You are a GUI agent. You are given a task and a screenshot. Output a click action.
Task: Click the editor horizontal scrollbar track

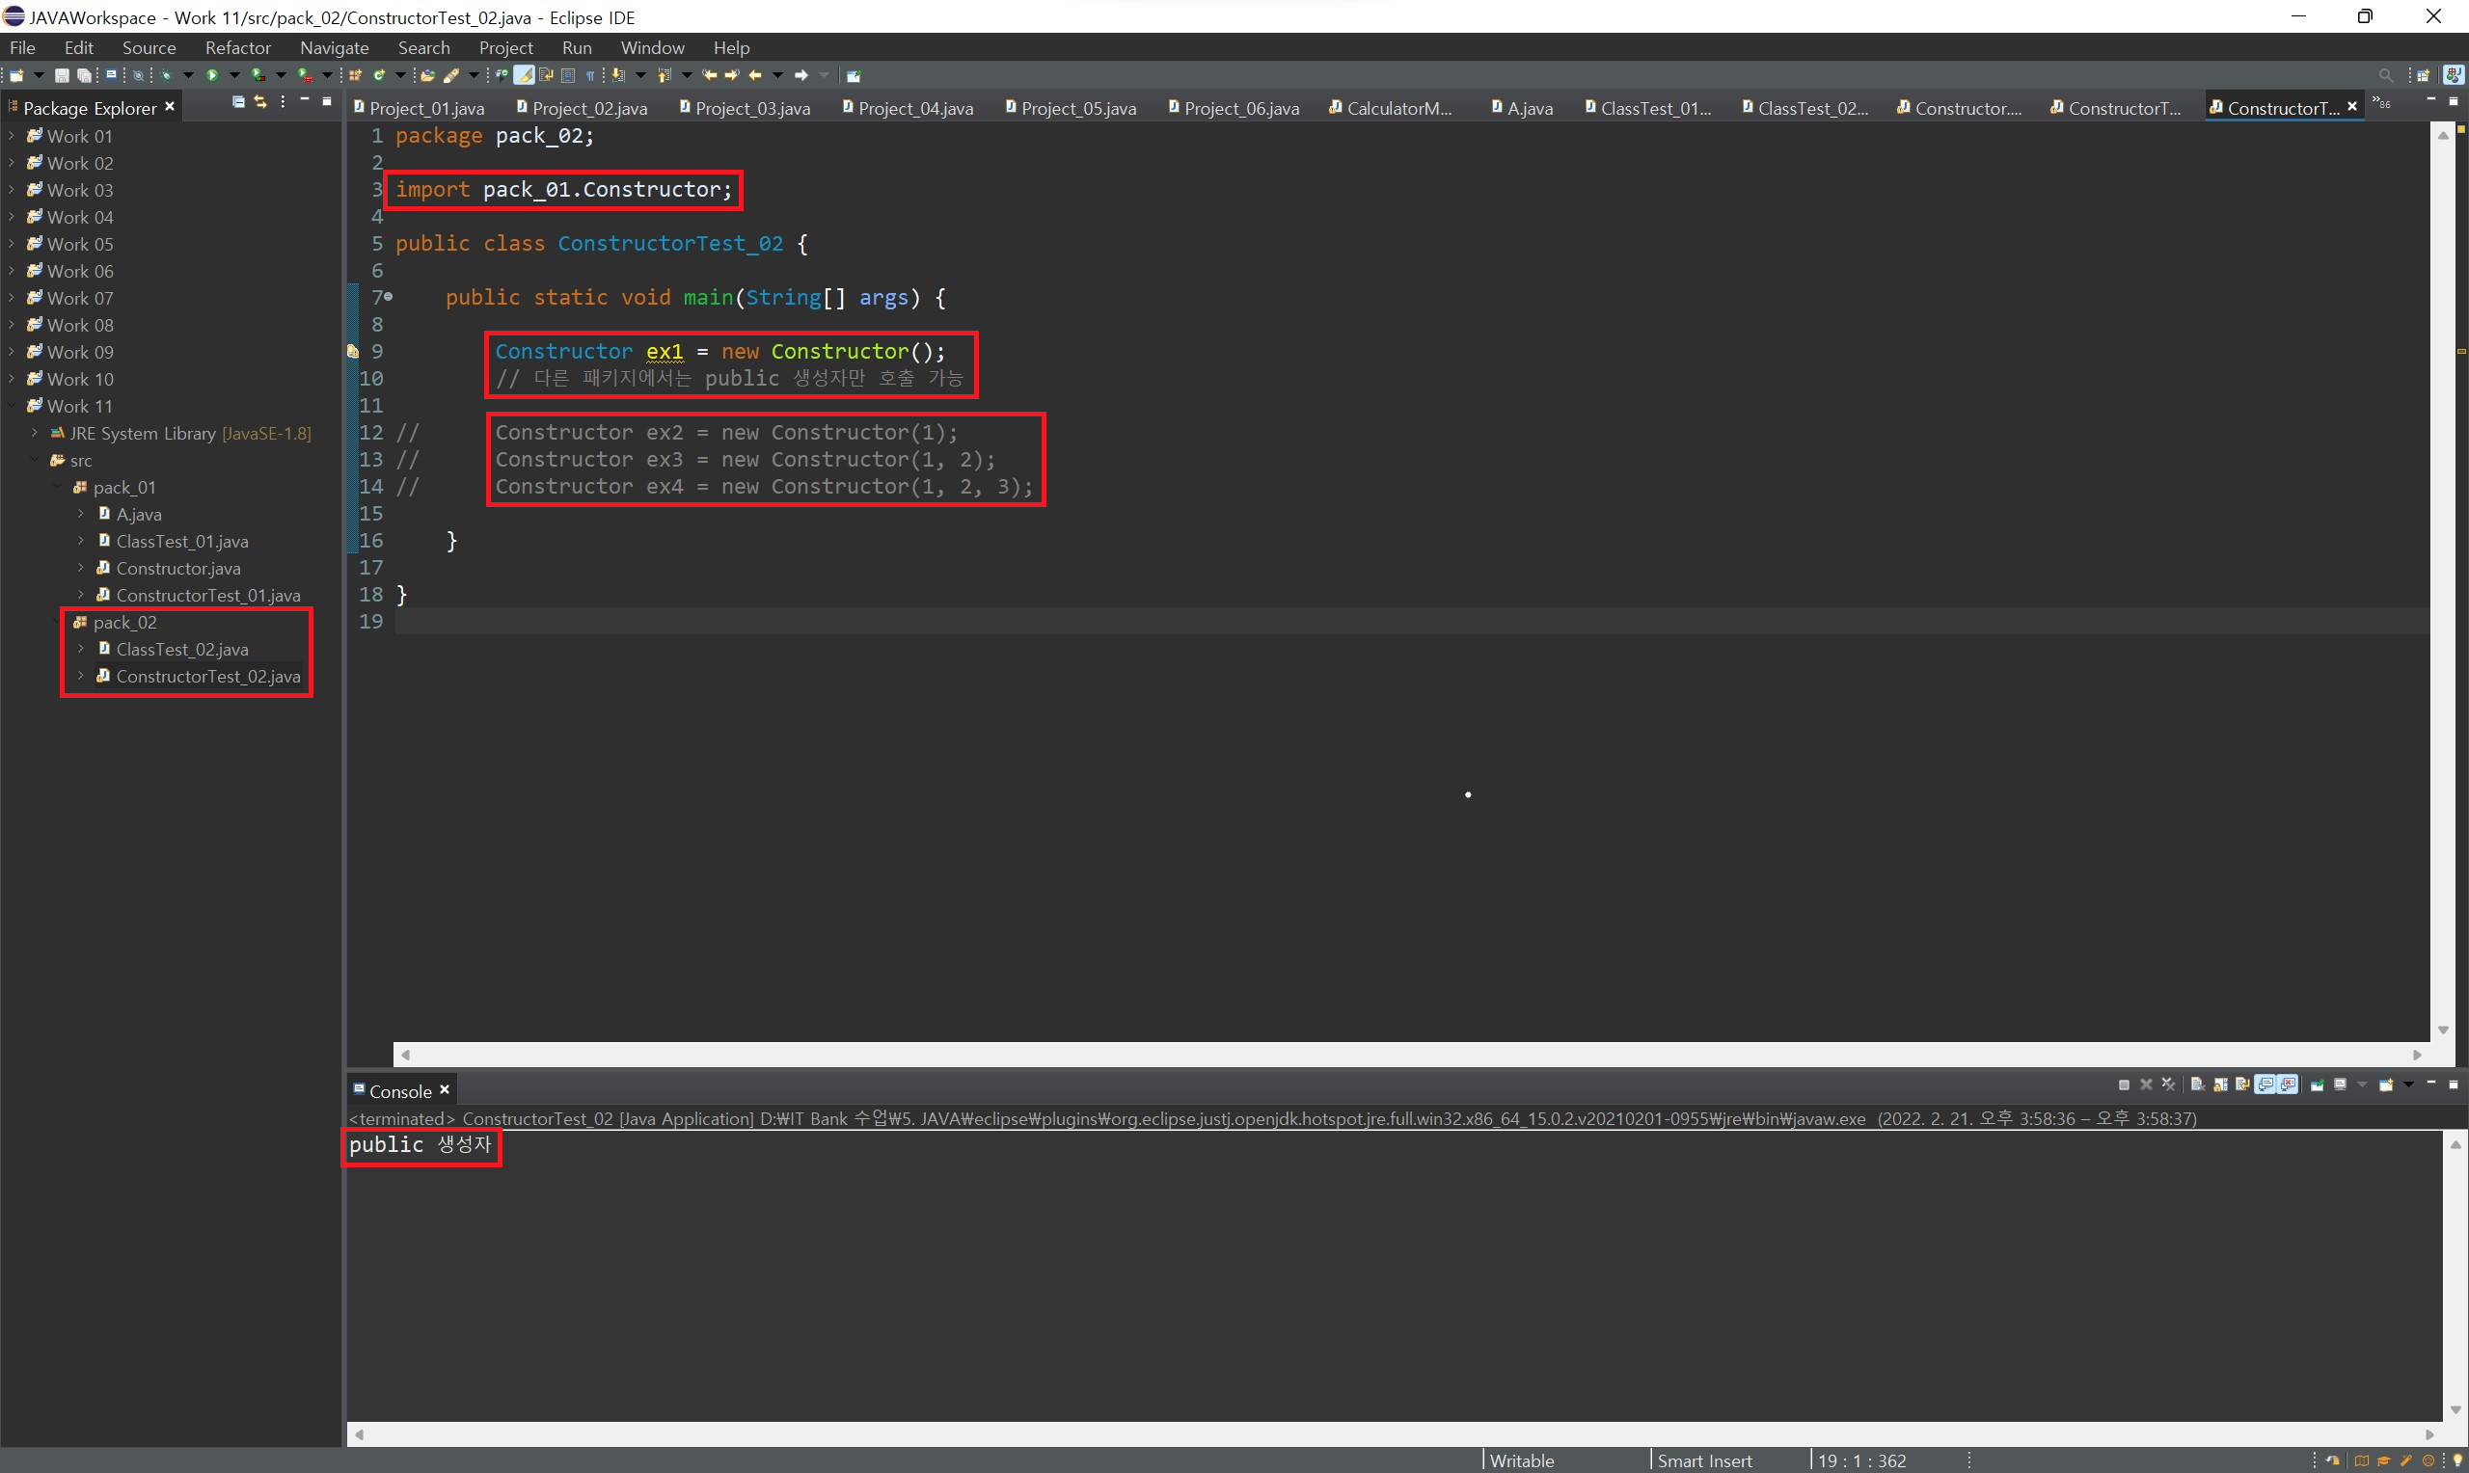tap(1390, 1054)
